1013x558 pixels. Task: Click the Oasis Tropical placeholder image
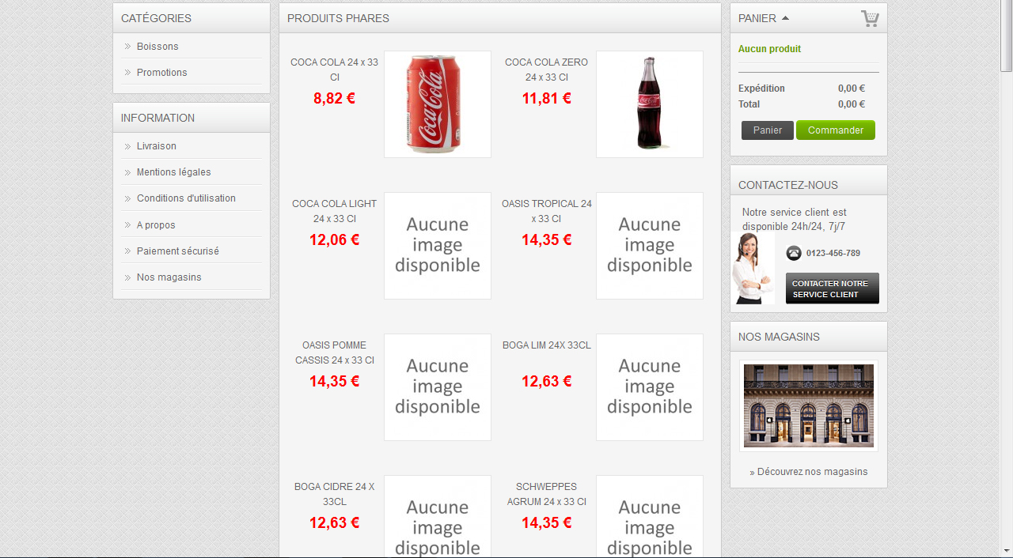(650, 246)
